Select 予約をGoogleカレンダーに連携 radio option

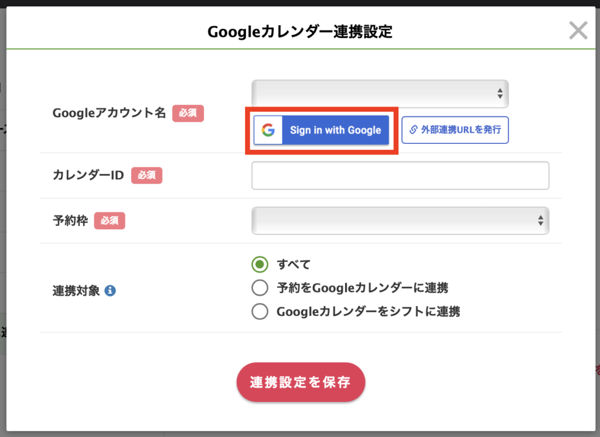click(x=260, y=288)
